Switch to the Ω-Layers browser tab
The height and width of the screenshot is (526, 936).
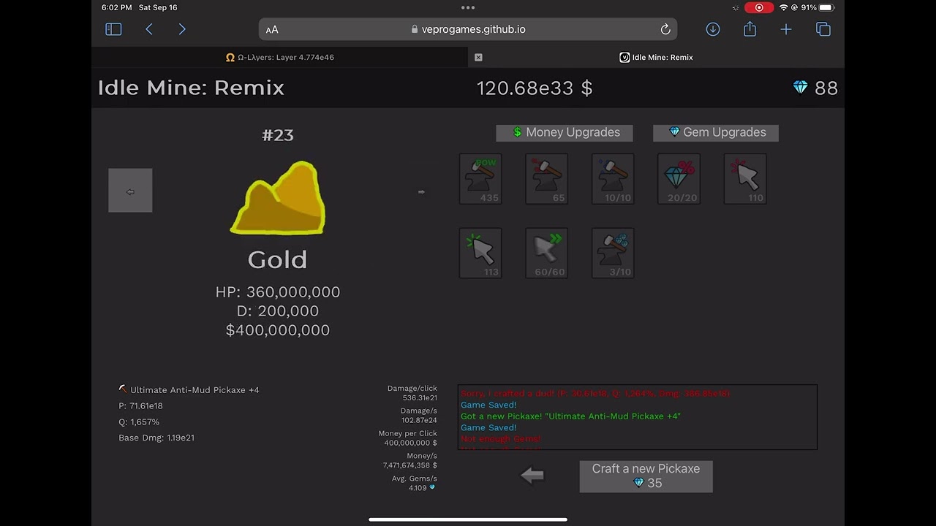[x=280, y=57]
